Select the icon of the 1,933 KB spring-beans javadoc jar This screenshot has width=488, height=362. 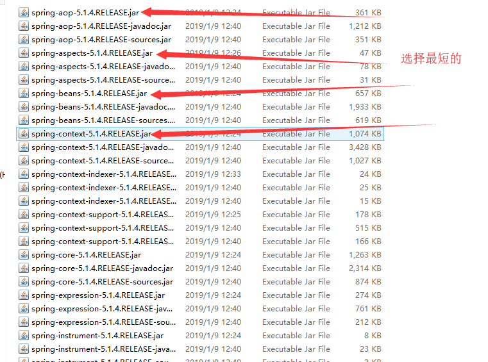coord(24,106)
